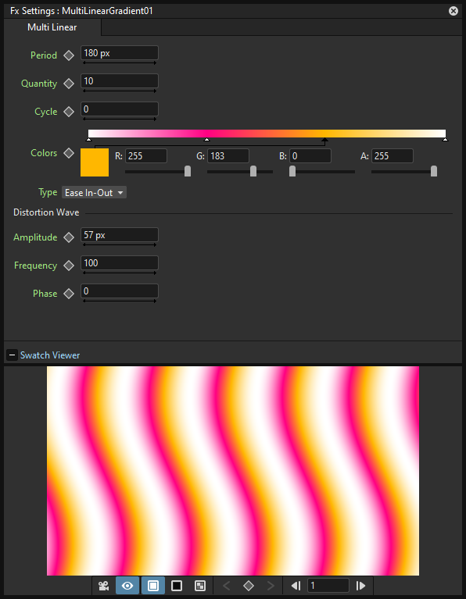This screenshot has width=466, height=599.
Task: Select the selected orange gradient key marker
Action: (324, 141)
